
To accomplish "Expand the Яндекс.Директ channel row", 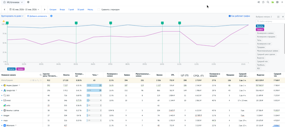I will tap(2, 85).
